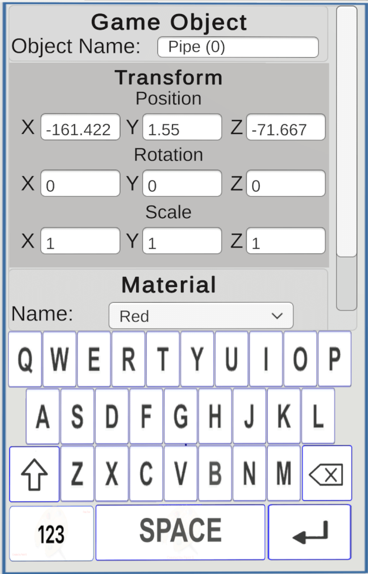Click the dropdown chevron next to Red
The width and height of the screenshot is (368, 574).
[x=277, y=316]
